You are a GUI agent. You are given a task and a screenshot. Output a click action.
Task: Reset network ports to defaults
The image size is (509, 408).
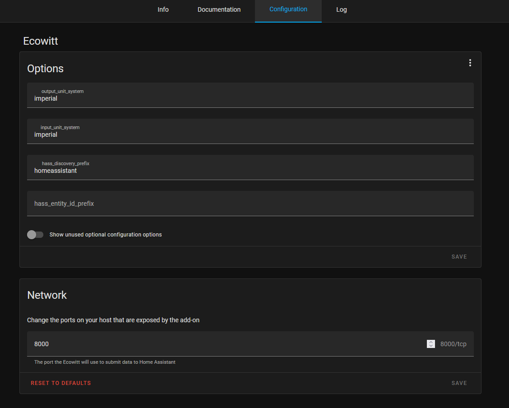(x=60, y=383)
